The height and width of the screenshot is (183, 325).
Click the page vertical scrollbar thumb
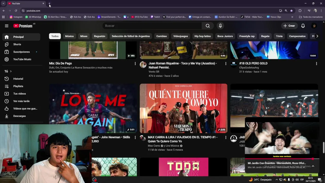click(x=323, y=148)
